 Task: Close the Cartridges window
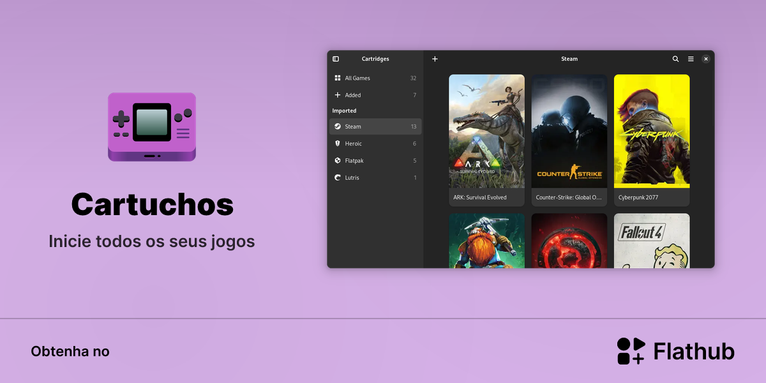[x=706, y=59]
